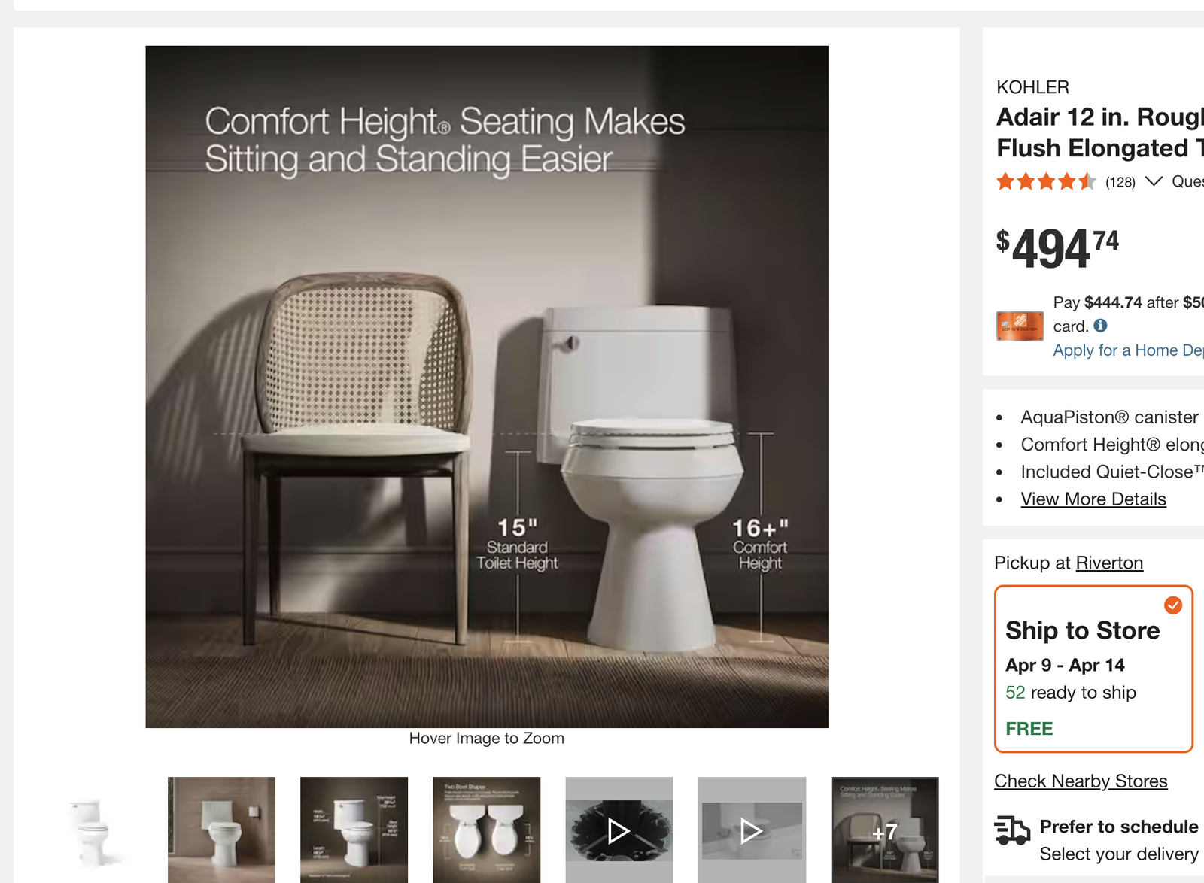The height and width of the screenshot is (883, 1204).
Task: Open the View More Details link
Action: pos(1093,499)
